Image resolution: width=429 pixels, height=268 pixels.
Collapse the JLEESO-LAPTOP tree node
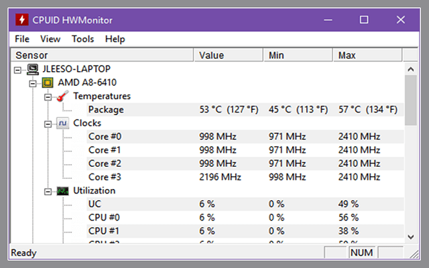tap(17, 70)
